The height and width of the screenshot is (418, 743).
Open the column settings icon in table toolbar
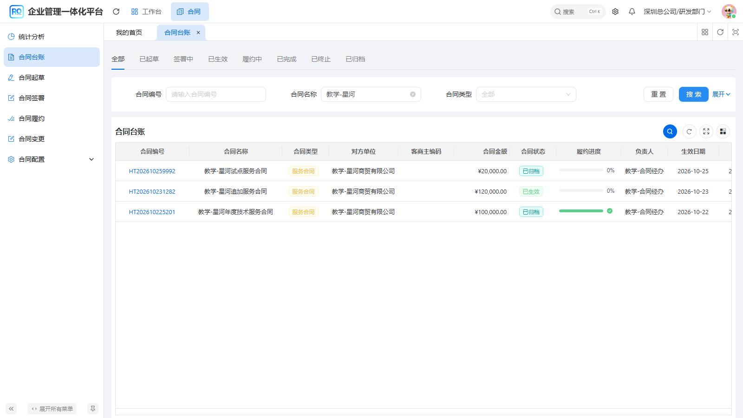click(723, 131)
